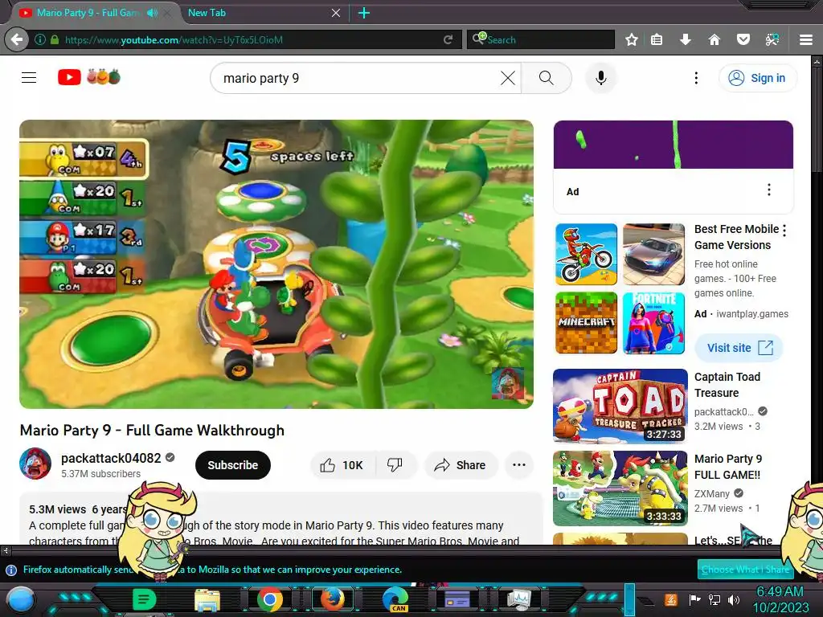
Task: Click the ZXMany channel name
Action: [x=712, y=494]
